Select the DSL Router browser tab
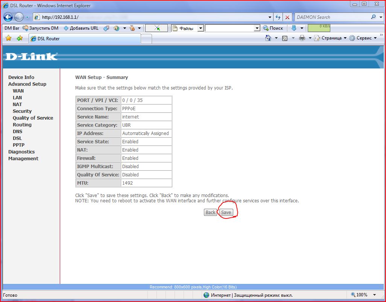 click(85, 39)
